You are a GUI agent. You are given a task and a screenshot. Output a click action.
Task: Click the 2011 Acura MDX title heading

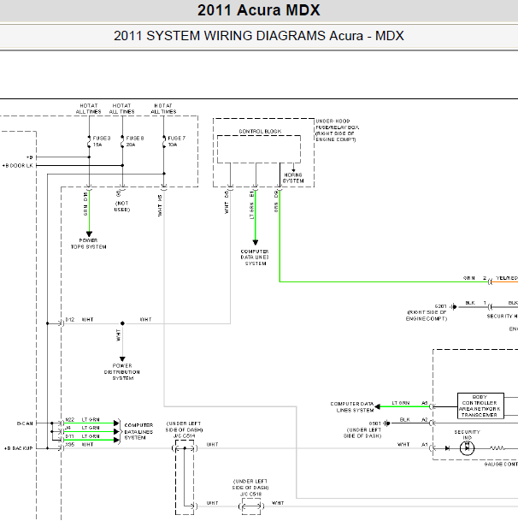pos(258,11)
